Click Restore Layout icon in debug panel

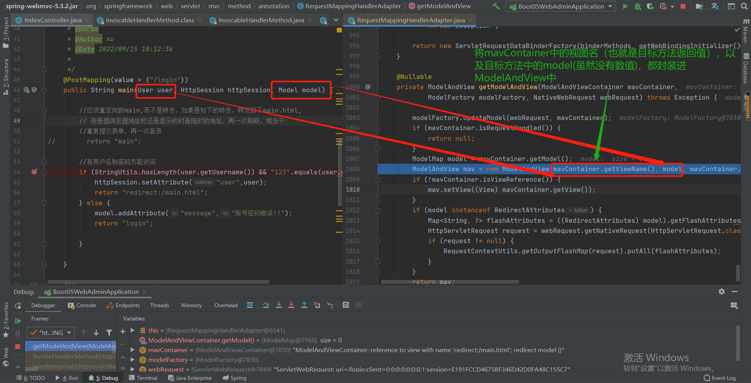coord(734,305)
